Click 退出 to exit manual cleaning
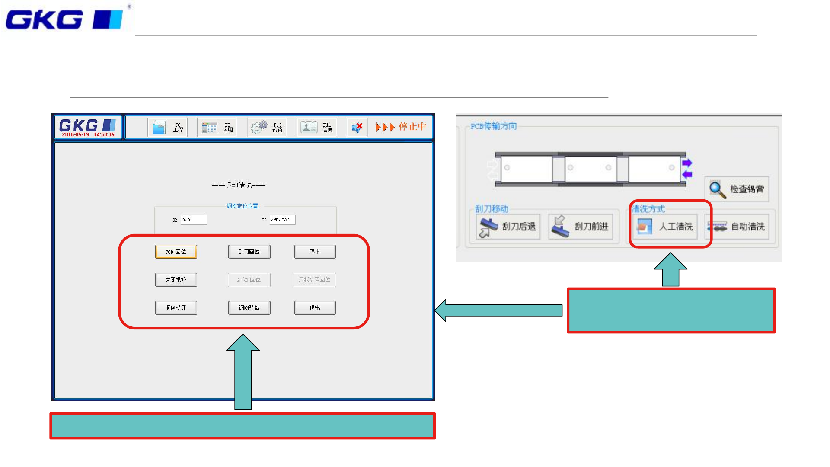 tap(315, 308)
